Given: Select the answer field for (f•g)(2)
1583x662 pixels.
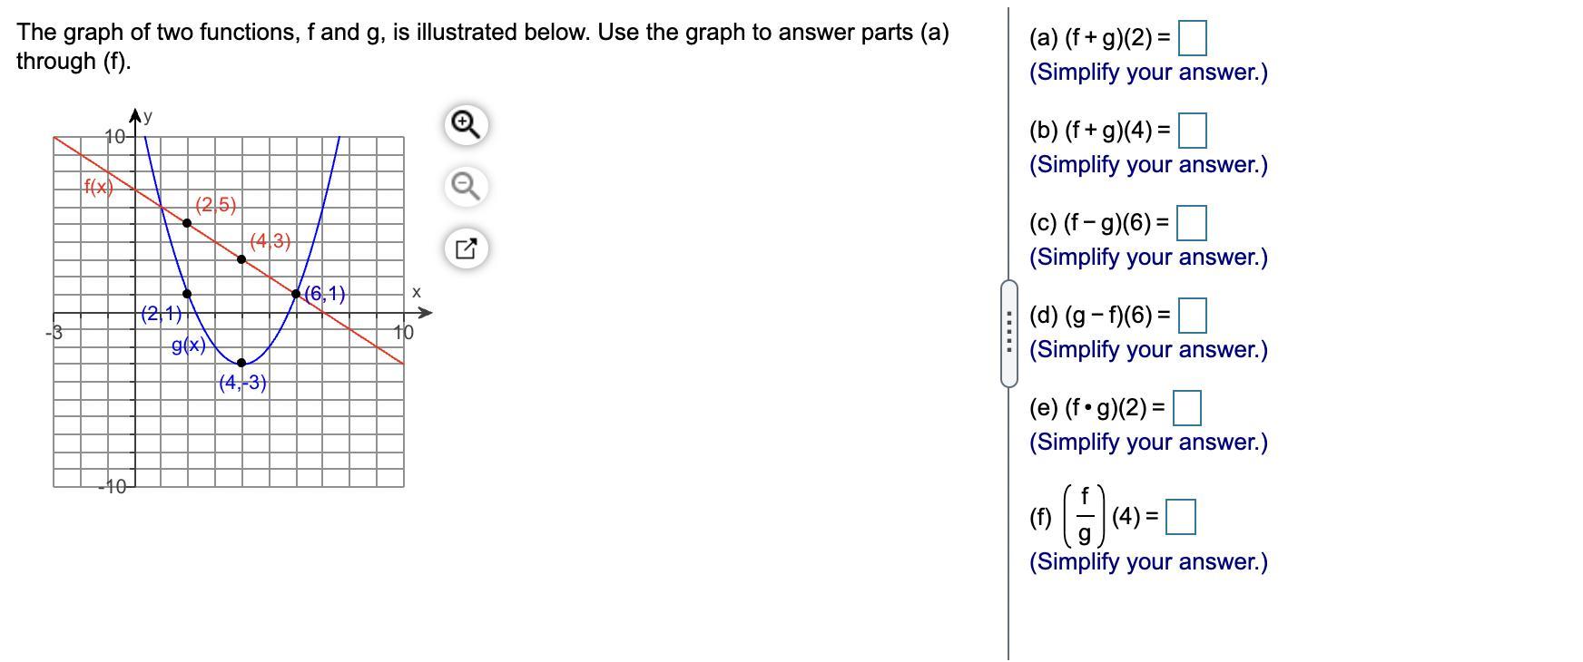Looking at the screenshot, I should [1187, 408].
